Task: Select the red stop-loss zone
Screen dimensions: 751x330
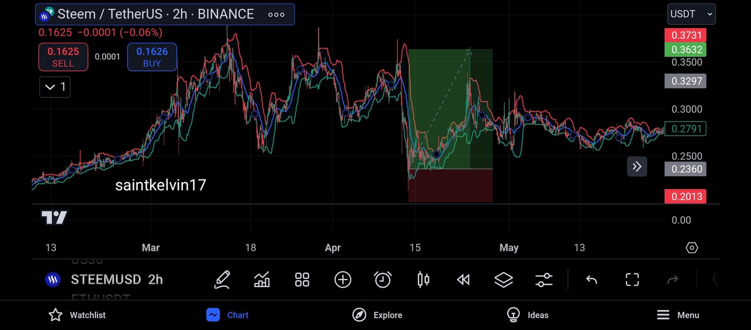Action: pos(451,186)
